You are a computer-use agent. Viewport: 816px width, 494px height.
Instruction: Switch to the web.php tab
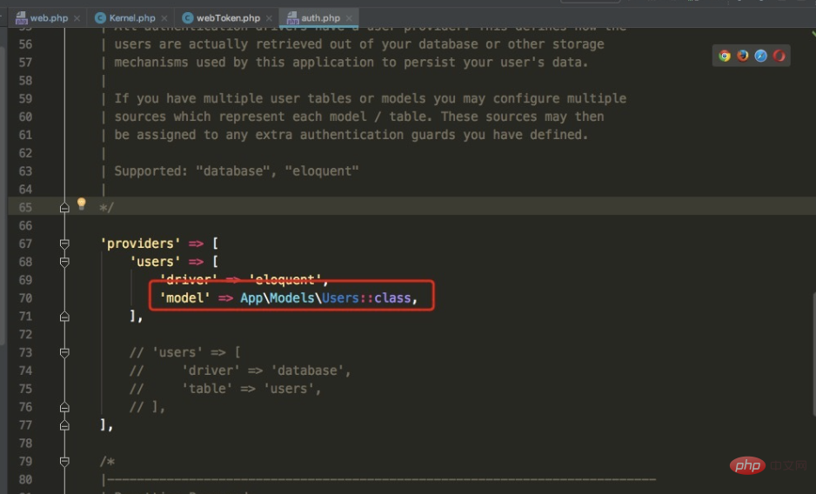48,17
